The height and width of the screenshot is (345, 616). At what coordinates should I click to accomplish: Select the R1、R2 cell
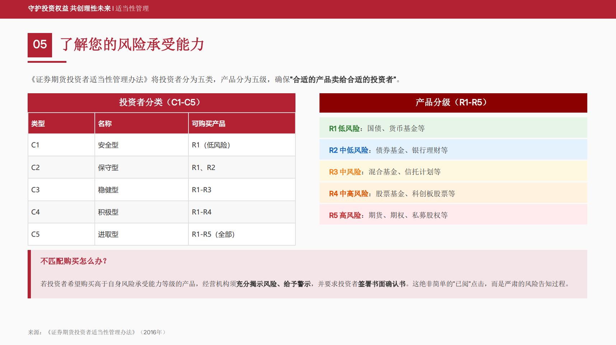point(242,167)
